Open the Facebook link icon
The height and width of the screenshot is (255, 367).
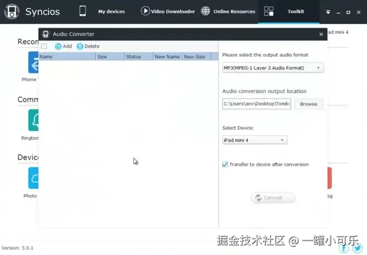pos(343,248)
